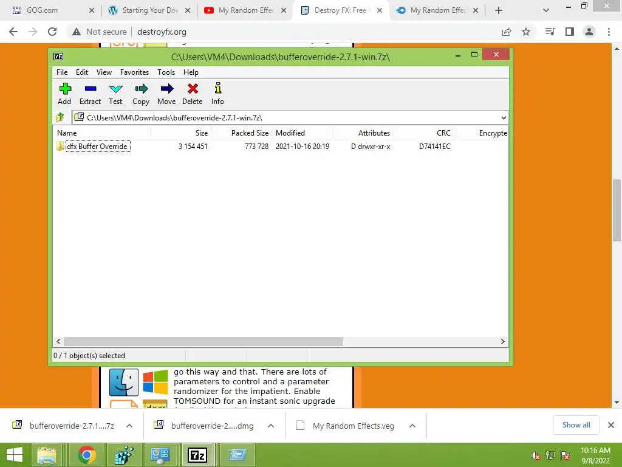Click the horizontal scrollbar left arrow in 7-Zip
Screen dimensions: 622x467
[58, 341]
